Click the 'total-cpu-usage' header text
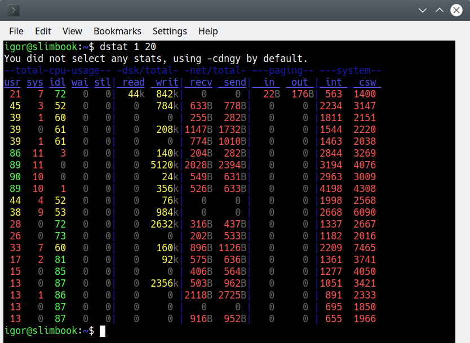Image resolution: width=470 pixels, height=343 pixels. coord(57,70)
